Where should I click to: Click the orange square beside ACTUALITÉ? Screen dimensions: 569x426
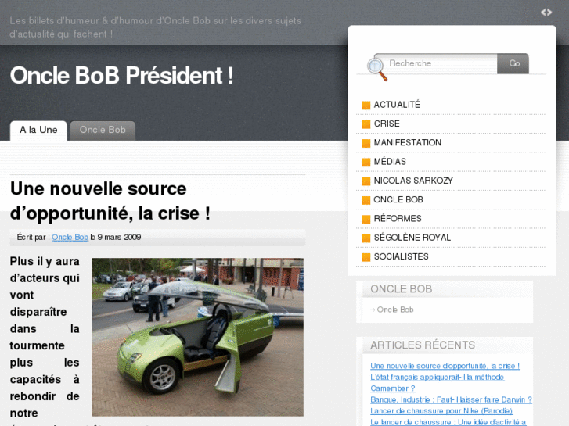[x=366, y=106]
